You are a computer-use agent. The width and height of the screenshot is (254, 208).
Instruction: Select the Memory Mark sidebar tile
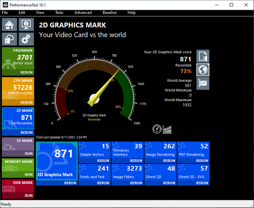coord(18,165)
